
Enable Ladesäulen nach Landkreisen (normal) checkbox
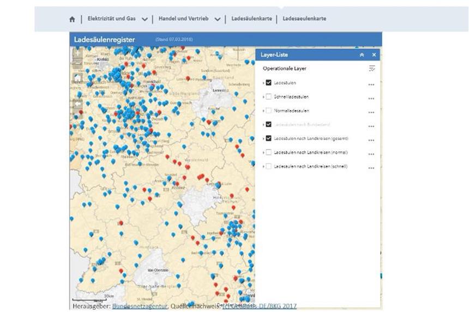[269, 152]
